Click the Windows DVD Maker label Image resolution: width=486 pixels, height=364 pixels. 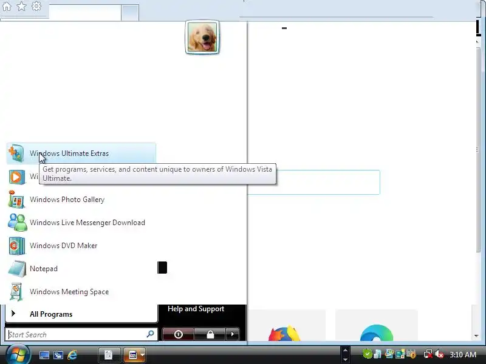(64, 246)
